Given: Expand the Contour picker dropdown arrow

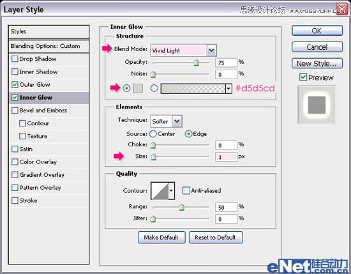Looking at the screenshot, I should pyautogui.click(x=171, y=191).
